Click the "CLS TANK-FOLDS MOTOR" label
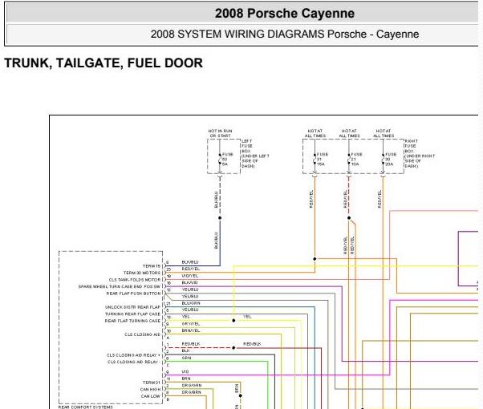Viewport: 483px width, 409px height. 135,280
